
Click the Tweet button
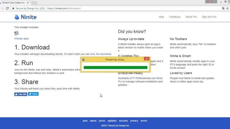pos(33,94)
